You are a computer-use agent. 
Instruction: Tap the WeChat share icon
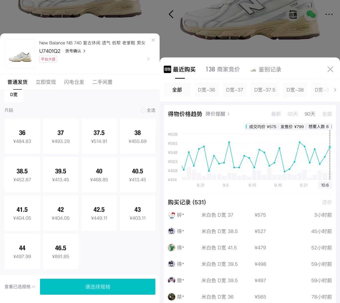click(311, 15)
